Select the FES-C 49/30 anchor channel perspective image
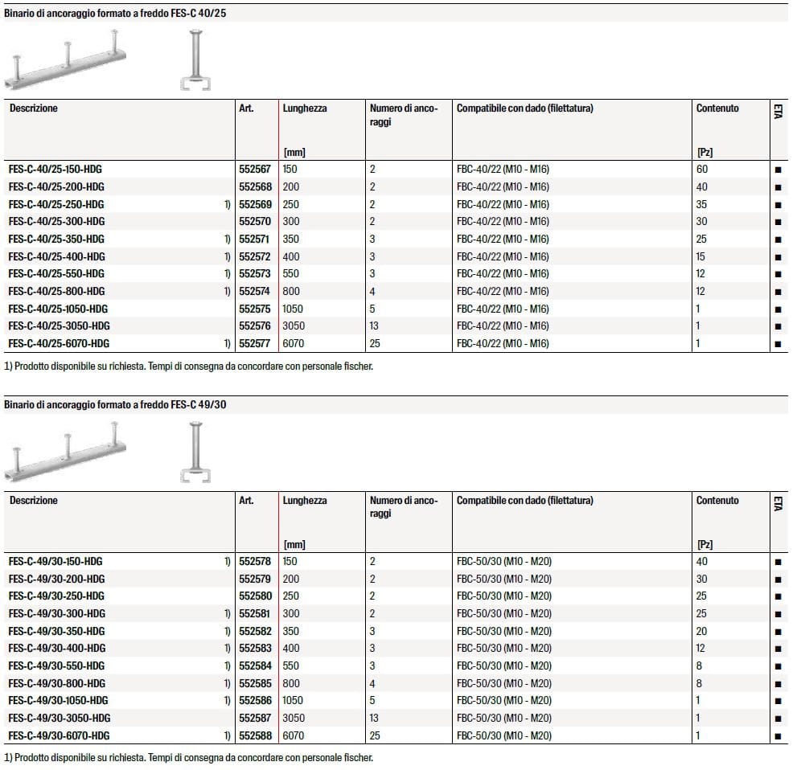This screenshot has height=770, width=801. click(x=68, y=455)
